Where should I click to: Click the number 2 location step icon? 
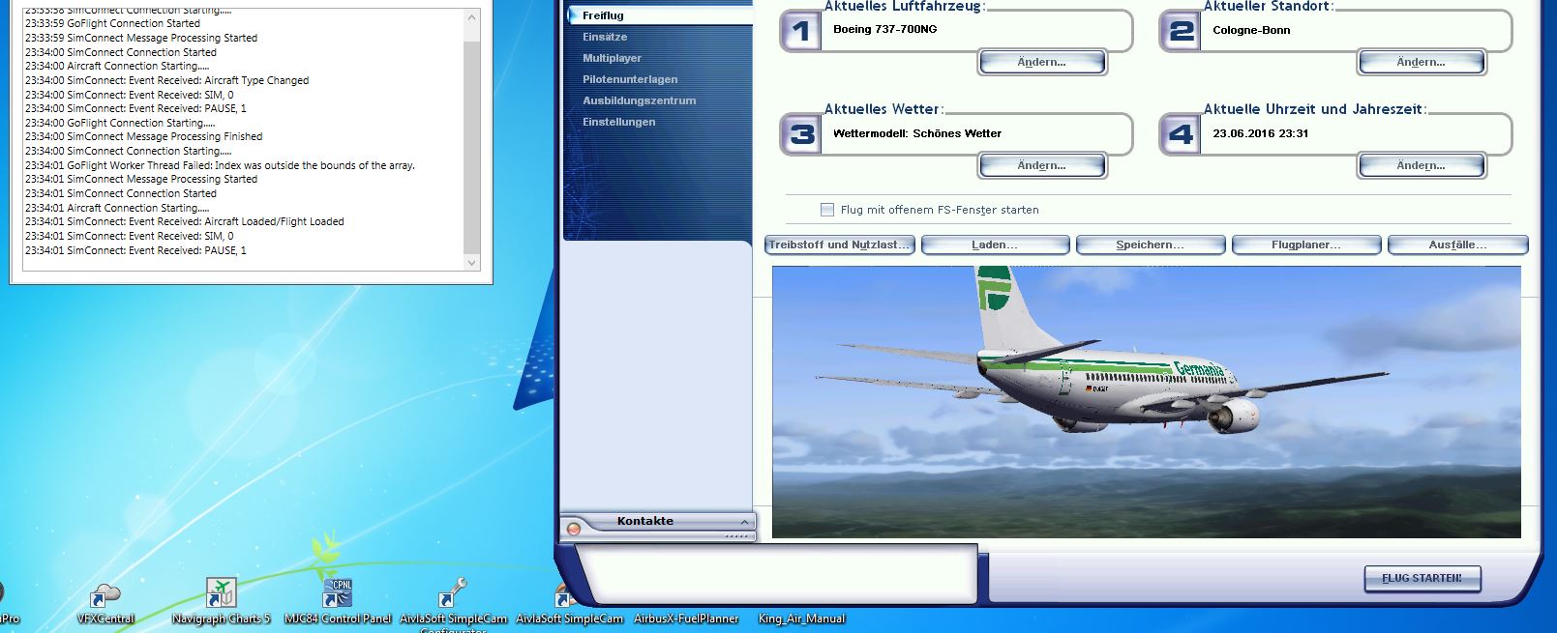click(x=1180, y=32)
